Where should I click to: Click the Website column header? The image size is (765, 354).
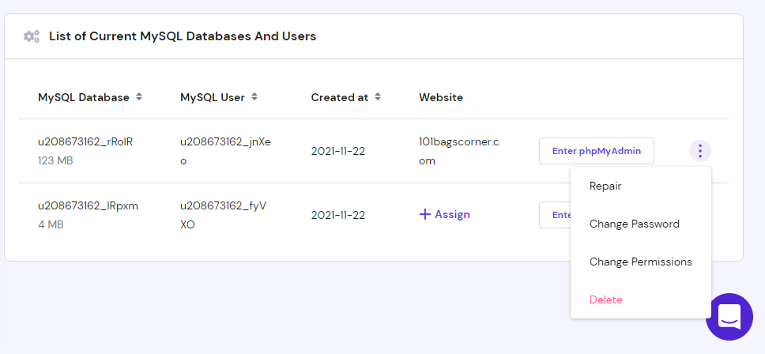(x=440, y=97)
